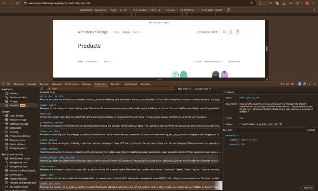318x191 pixels.
Task: Select Notifications in the sidebar
Action: click(16, 175)
